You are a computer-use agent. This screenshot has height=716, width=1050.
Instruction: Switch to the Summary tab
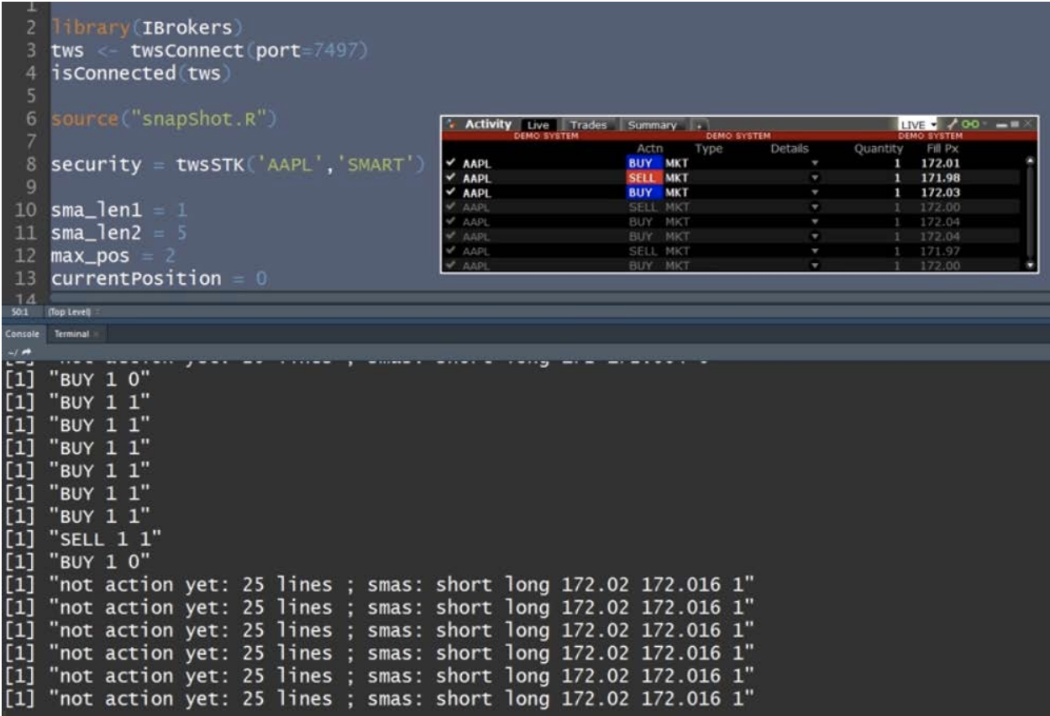[653, 124]
